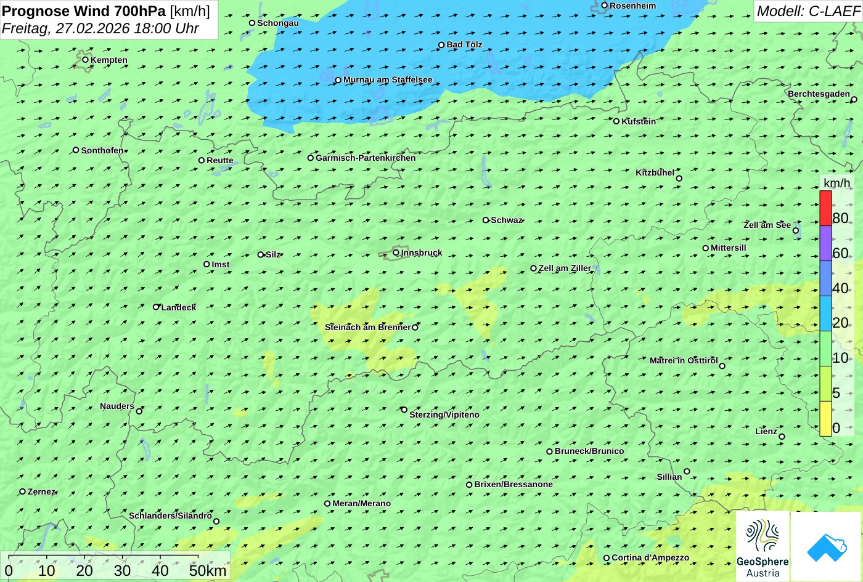The height and width of the screenshot is (582, 863).
Task: Select the yellow 0 km/h legend color
Action: coord(825,419)
